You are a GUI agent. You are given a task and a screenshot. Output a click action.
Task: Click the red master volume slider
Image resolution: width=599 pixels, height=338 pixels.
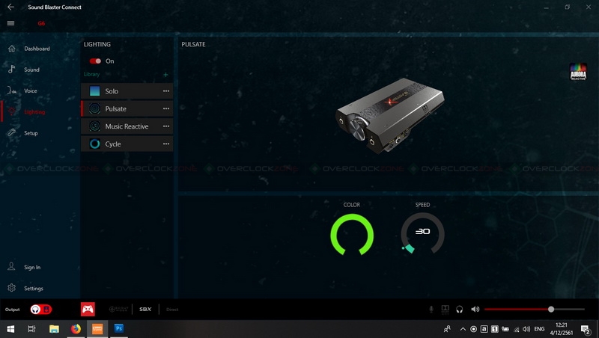click(534, 310)
